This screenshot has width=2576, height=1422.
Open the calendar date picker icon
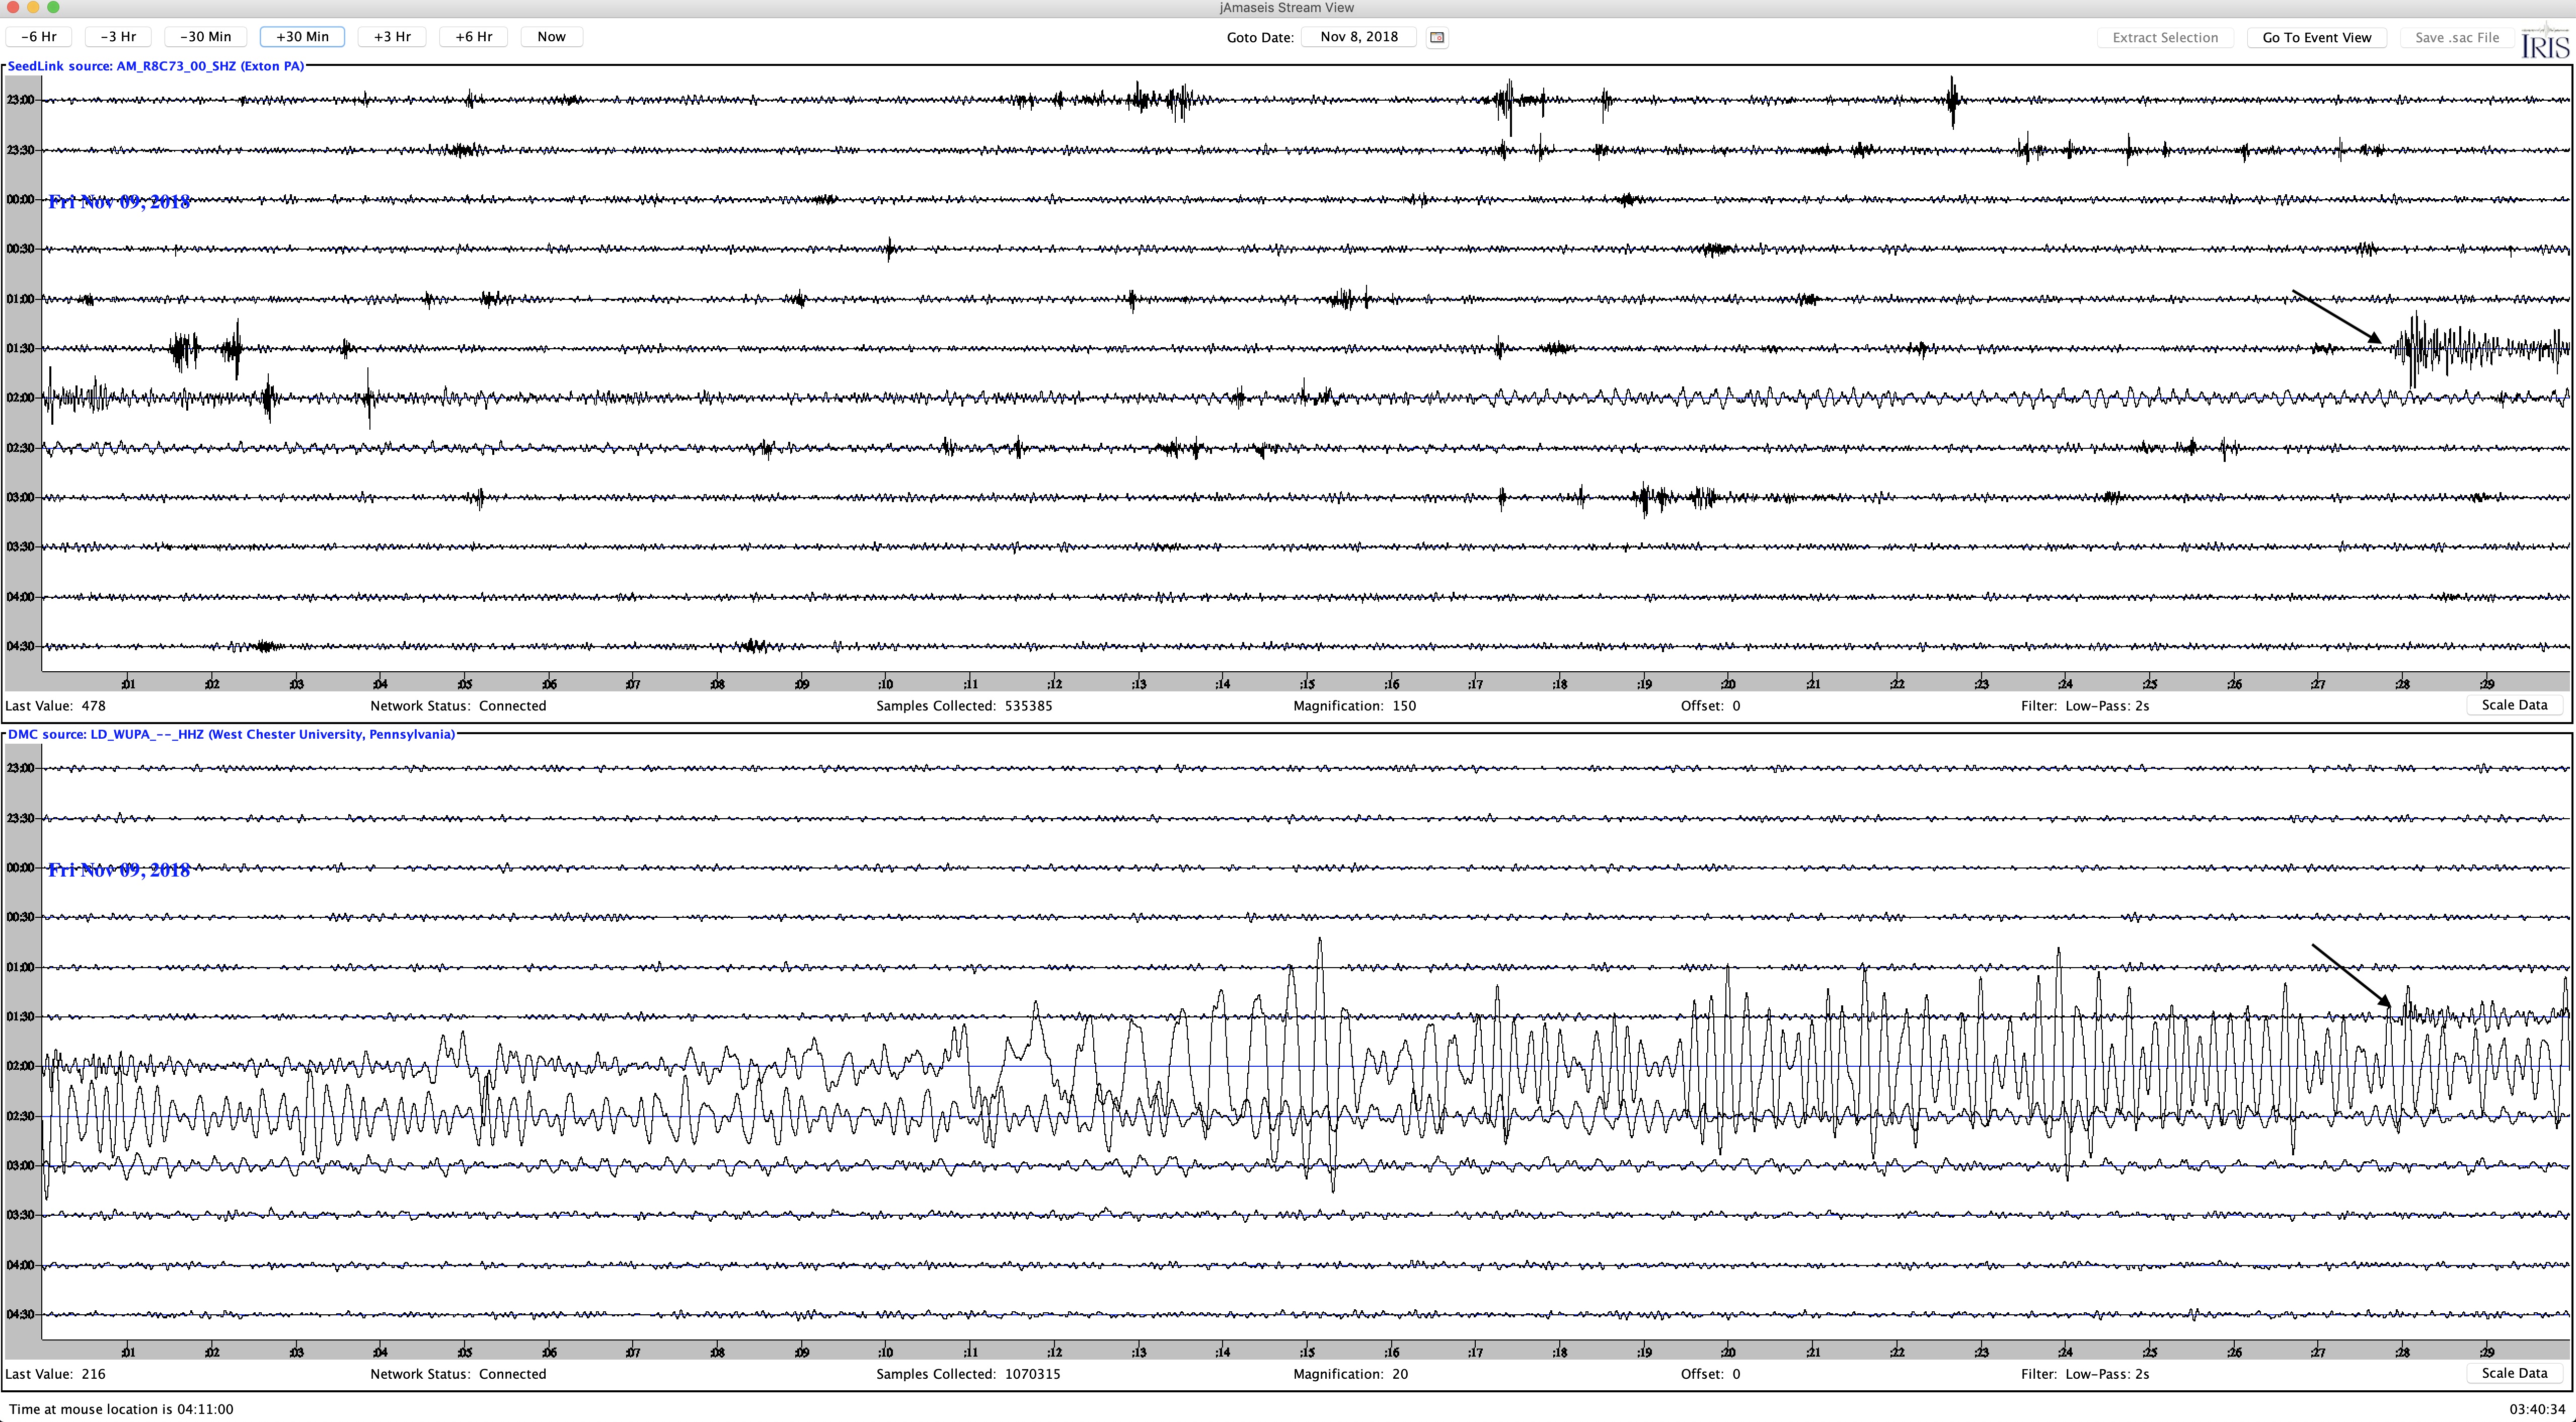pyautogui.click(x=1437, y=37)
